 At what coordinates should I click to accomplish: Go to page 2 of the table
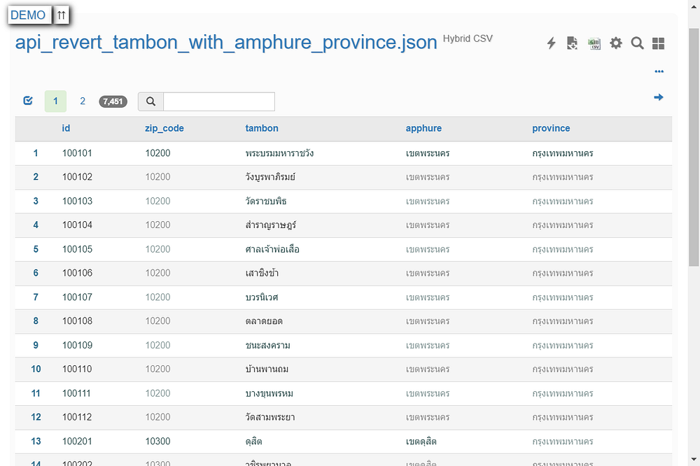tap(83, 101)
